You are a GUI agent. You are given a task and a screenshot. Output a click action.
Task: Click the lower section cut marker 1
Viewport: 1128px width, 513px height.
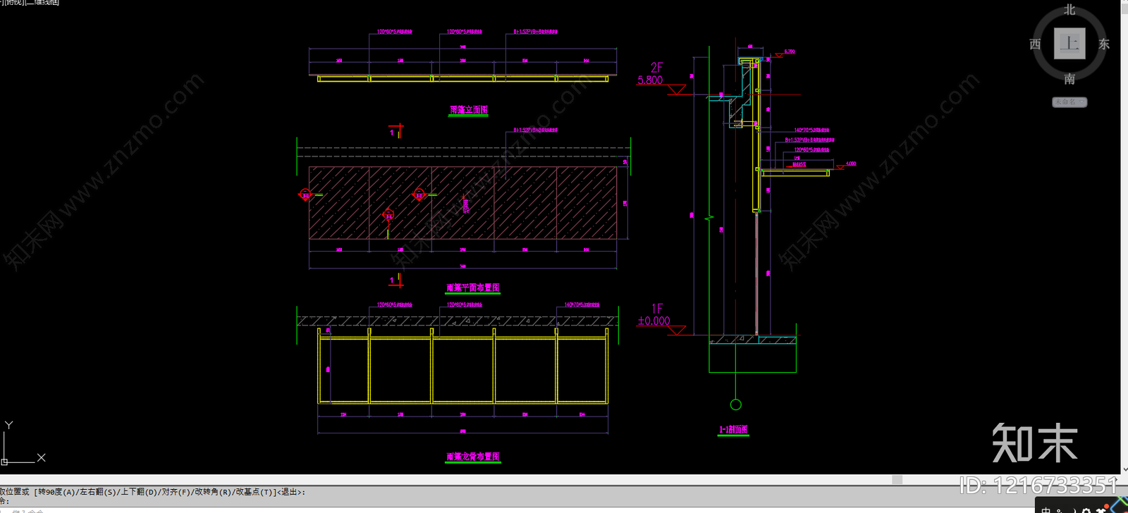pyautogui.click(x=396, y=280)
